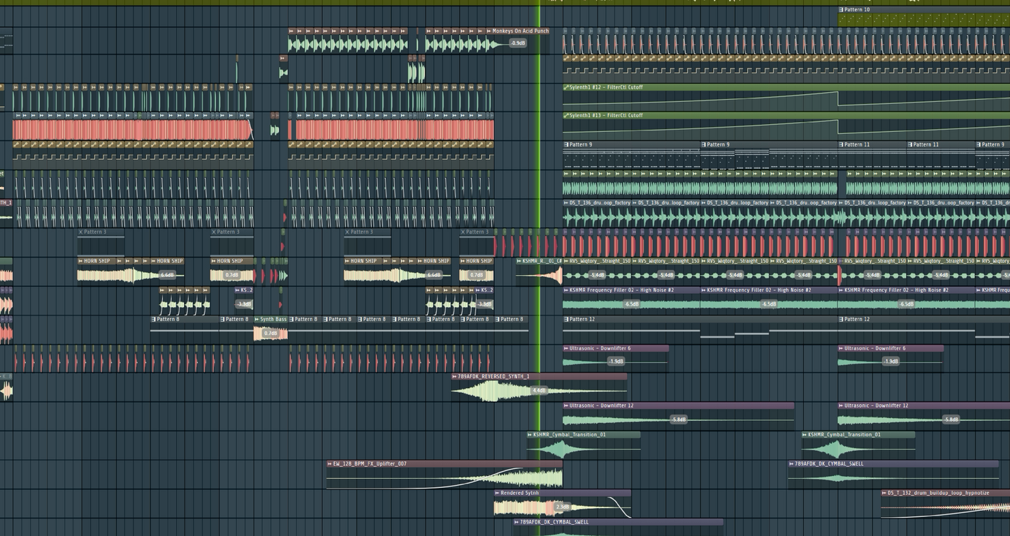Viewport: 1010px width, 536px height.
Task: Select 789AFDK_DK_CYMBAL_SWELL clip title below Rendered Sytnh
Action: point(554,522)
